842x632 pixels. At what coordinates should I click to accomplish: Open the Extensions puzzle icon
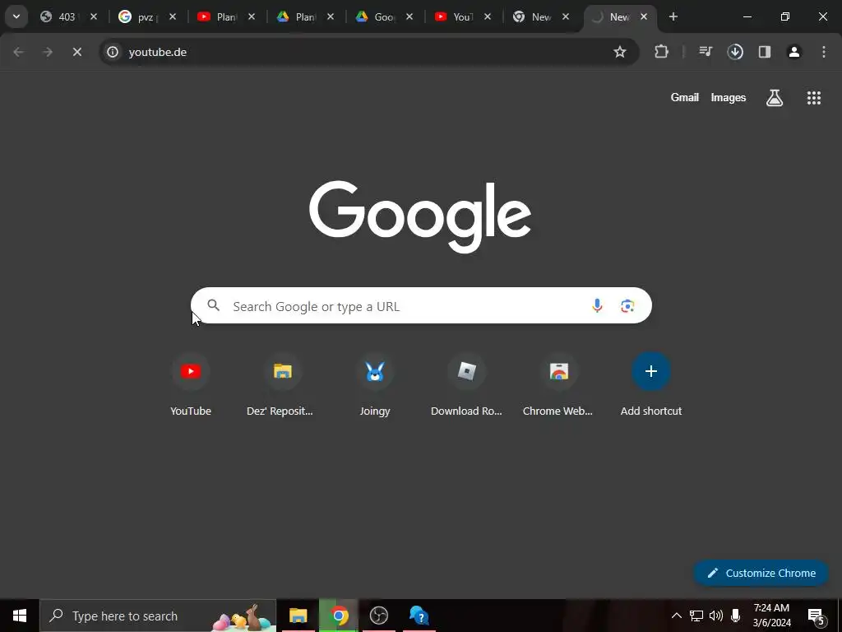point(662,52)
